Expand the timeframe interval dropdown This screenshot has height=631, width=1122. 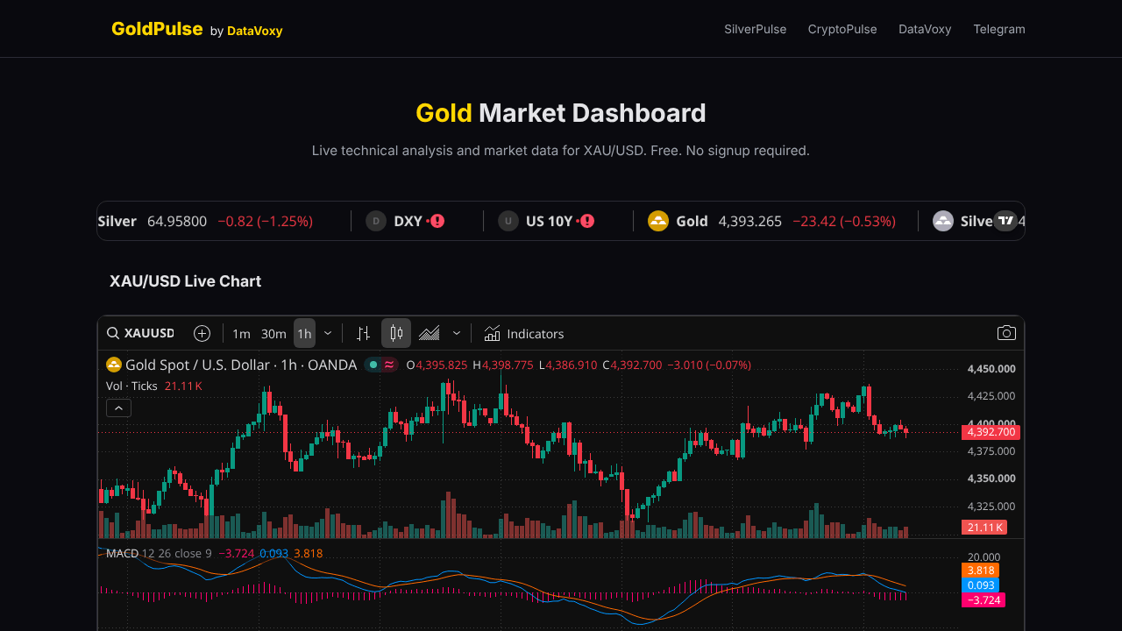point(328,333)
